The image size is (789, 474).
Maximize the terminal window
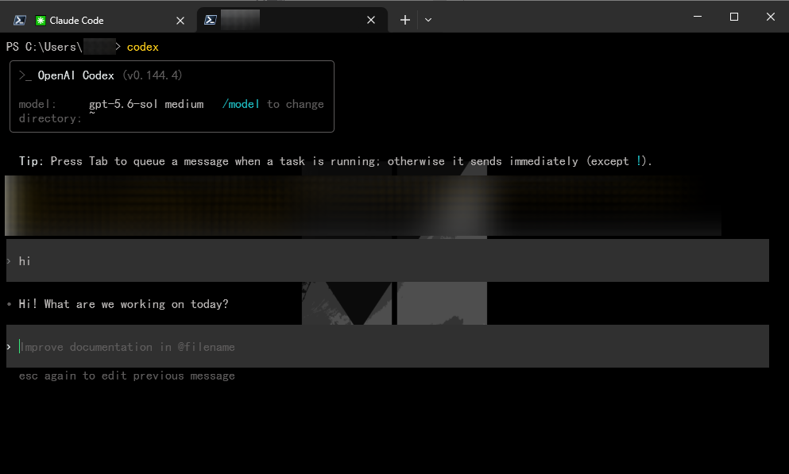pos(734,17)
